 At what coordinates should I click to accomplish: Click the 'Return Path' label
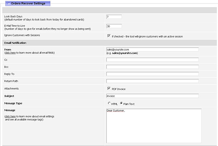coord(11,81)
